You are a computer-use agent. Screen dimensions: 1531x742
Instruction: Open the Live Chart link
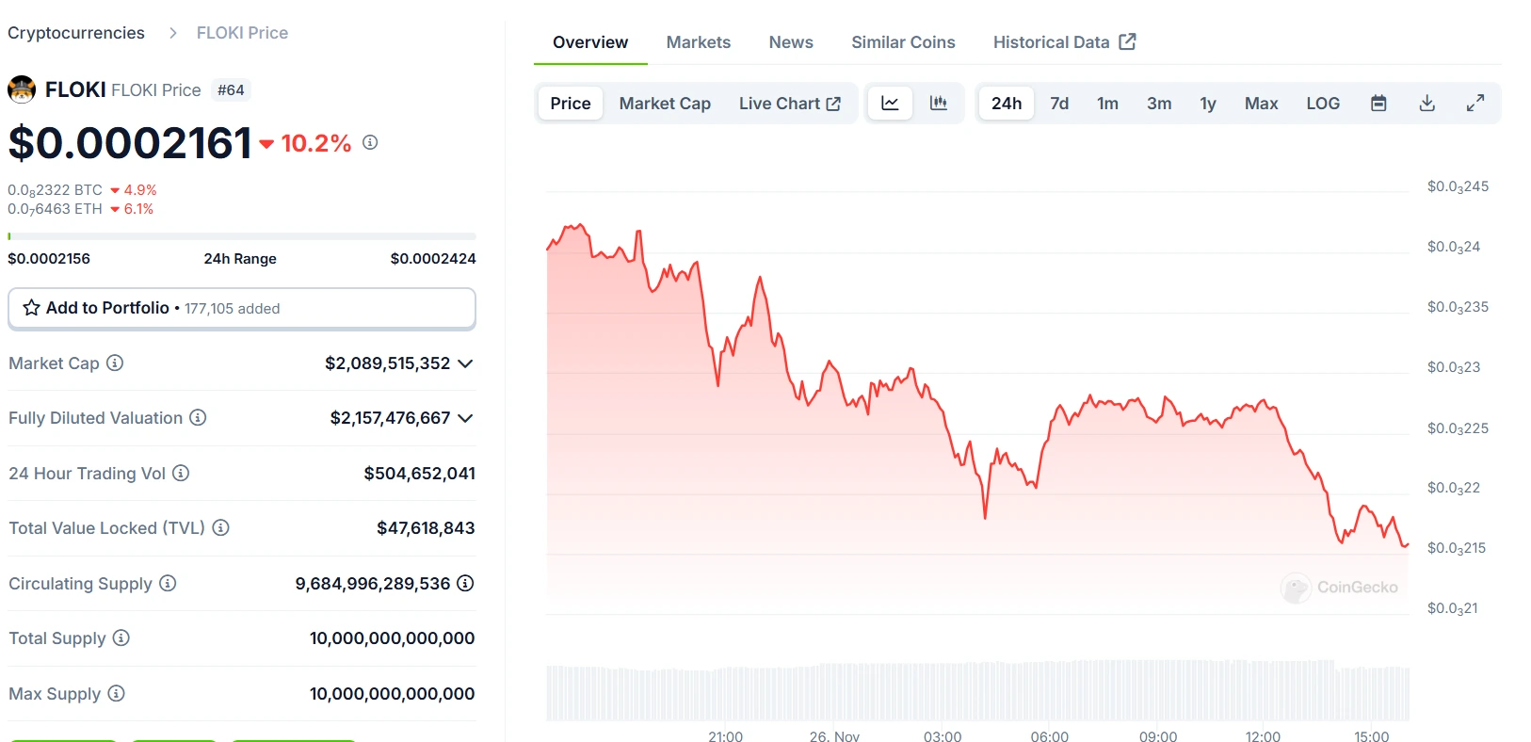(789, 103)
